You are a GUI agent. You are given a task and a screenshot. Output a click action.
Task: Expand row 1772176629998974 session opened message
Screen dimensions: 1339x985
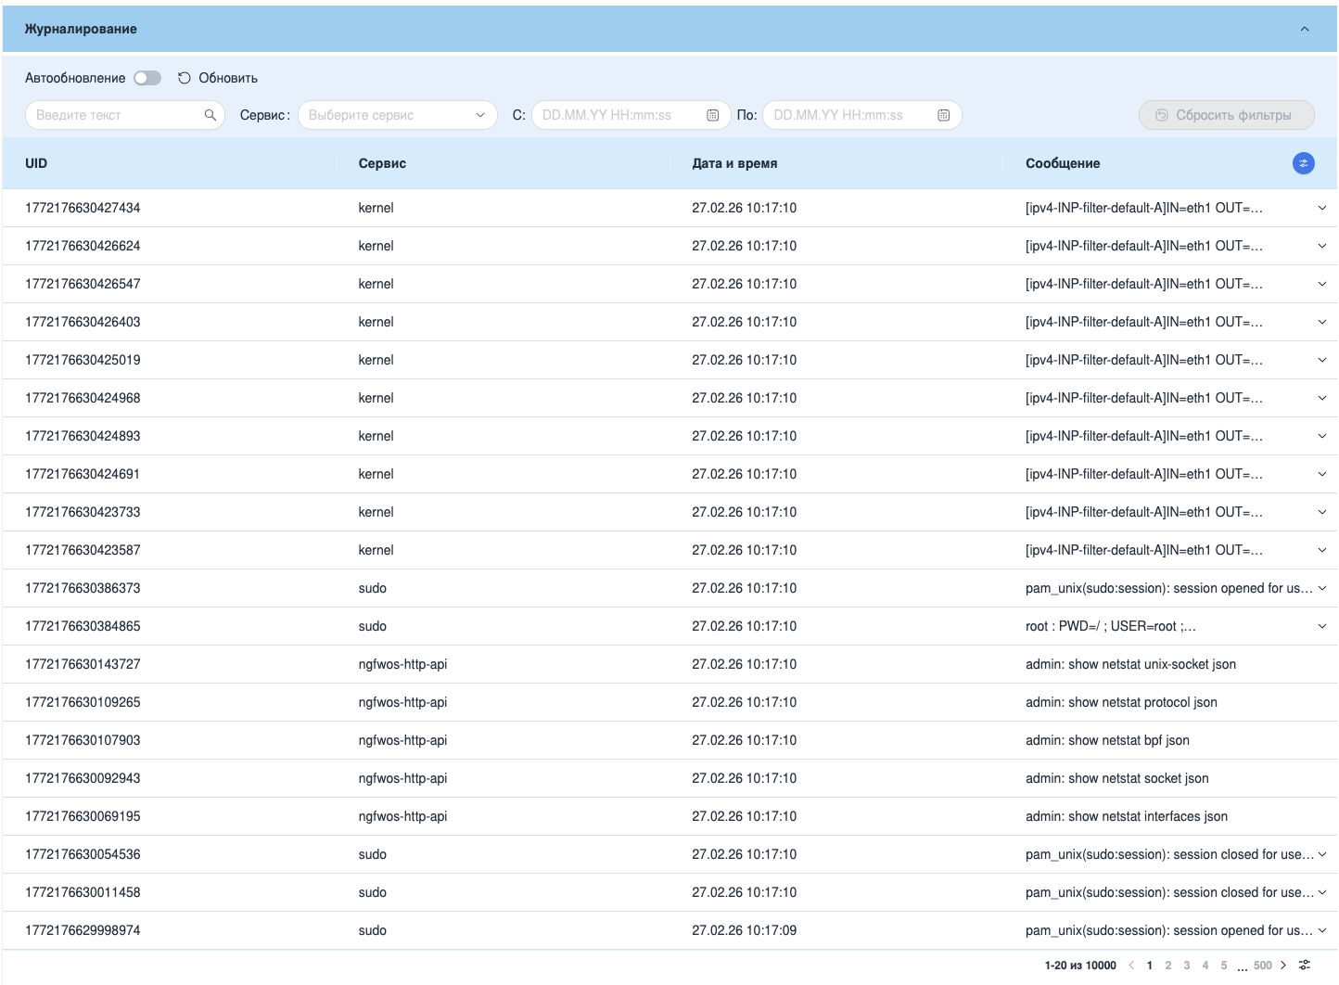pos(1322,930)
